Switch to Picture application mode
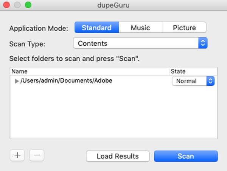Screen dimensions: 227x171 tap(184, 28)
